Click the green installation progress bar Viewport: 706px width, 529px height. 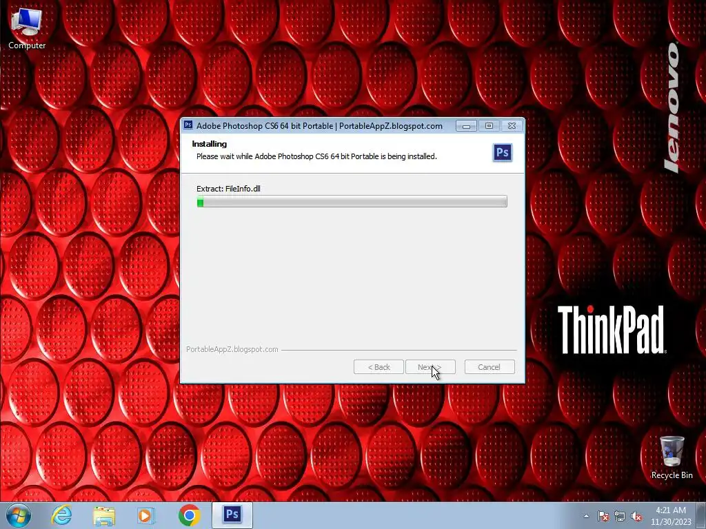[352, 202]
